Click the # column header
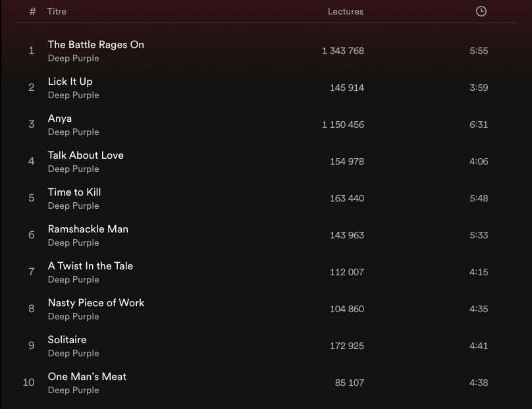Screen dimensions: 532x409 pos(33,11)
